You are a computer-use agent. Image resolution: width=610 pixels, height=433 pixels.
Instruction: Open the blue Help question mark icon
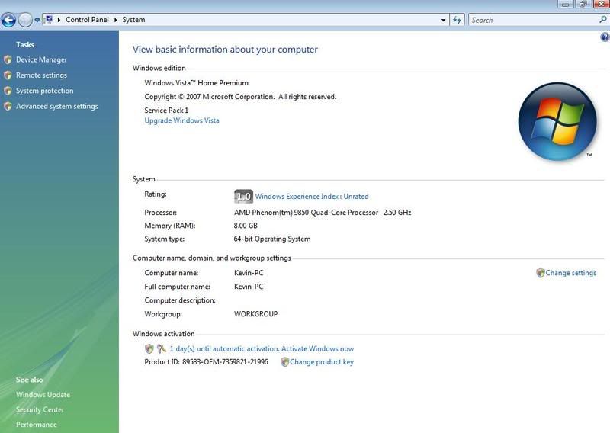pos(605,37)
